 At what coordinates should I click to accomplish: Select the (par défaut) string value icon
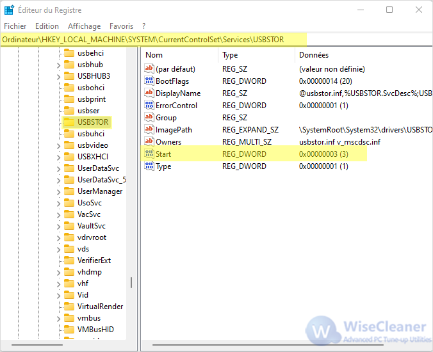click(149, 68)
